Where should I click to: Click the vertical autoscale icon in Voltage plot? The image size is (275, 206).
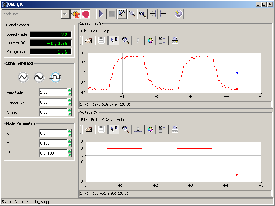(138, 129)
